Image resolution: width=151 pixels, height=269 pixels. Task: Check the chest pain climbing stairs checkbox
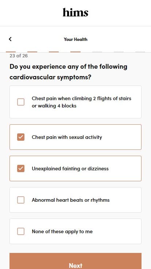[21, 102]
